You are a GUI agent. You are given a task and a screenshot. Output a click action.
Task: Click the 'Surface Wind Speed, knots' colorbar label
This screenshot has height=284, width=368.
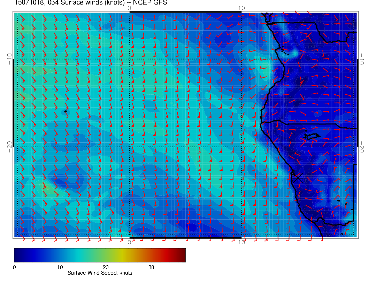[100, 273]
